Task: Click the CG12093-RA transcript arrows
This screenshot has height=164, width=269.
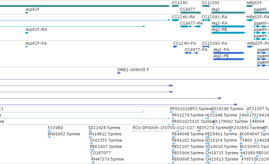Action: pyautogui.click(x=206, y=20)
